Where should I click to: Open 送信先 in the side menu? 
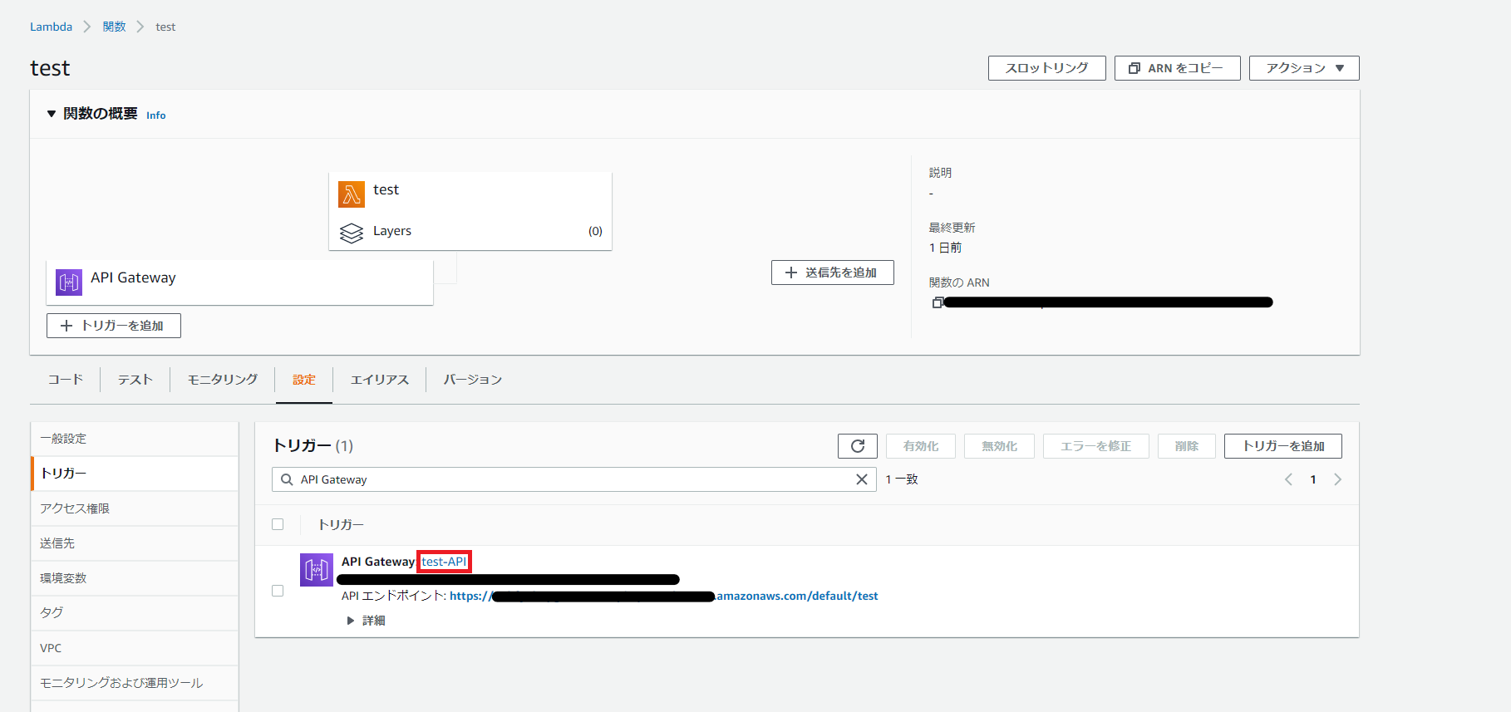pyautogui.click(x=135, y=543)
